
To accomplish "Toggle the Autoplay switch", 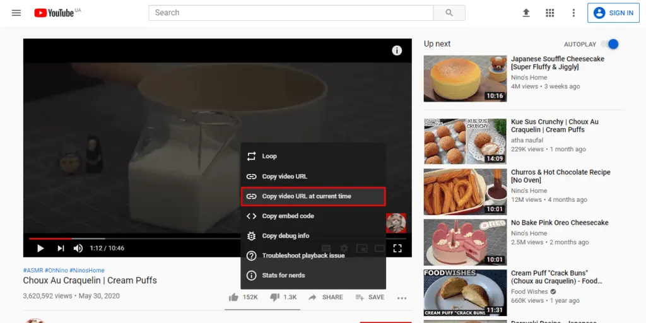I will tap(610, 44).
